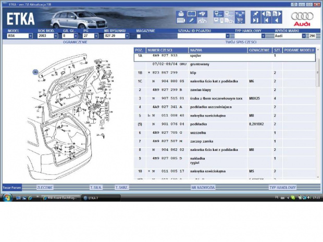Screen dimensions: 323x242
Task: Select part row '4B9 827 933' spojler
Action: [225, 57]
